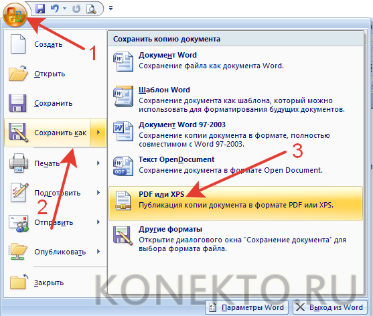Image resolution: width=373 pixels, height=316 pixels.
Task: Click the PDF или XPS document icon
Action: [x=123, y=201]
